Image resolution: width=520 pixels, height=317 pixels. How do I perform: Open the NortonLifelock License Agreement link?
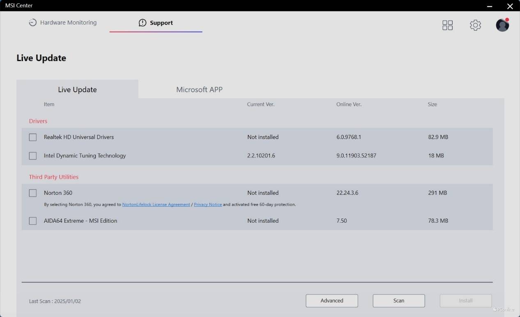point(156,205)
